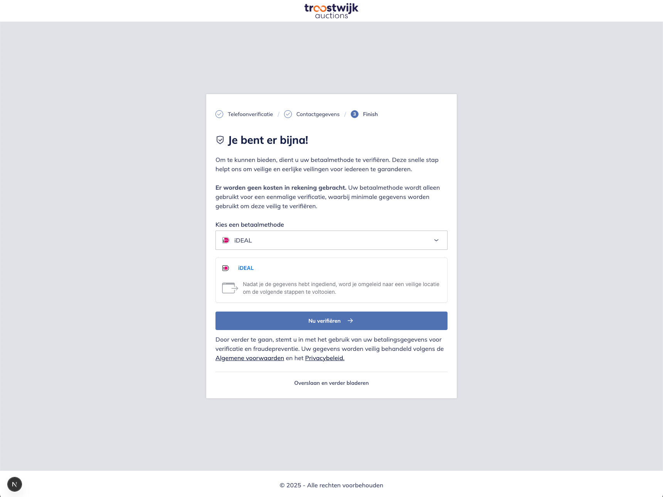Select the Finish step label

pyautogui.click(x=370, y=114)
